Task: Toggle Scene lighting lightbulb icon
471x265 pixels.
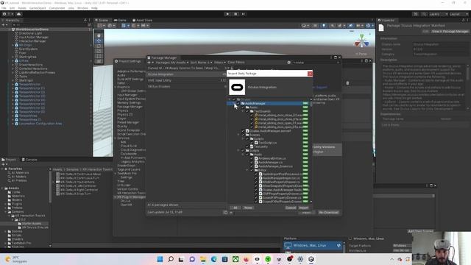Action: pyautogui.click(x=324, y=26)
